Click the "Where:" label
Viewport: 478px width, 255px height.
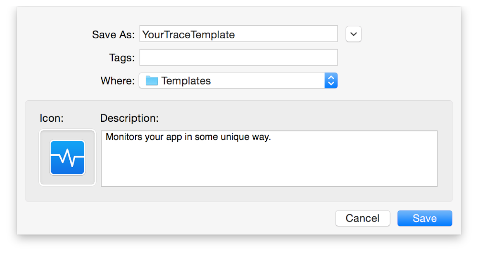click(118, 81)
